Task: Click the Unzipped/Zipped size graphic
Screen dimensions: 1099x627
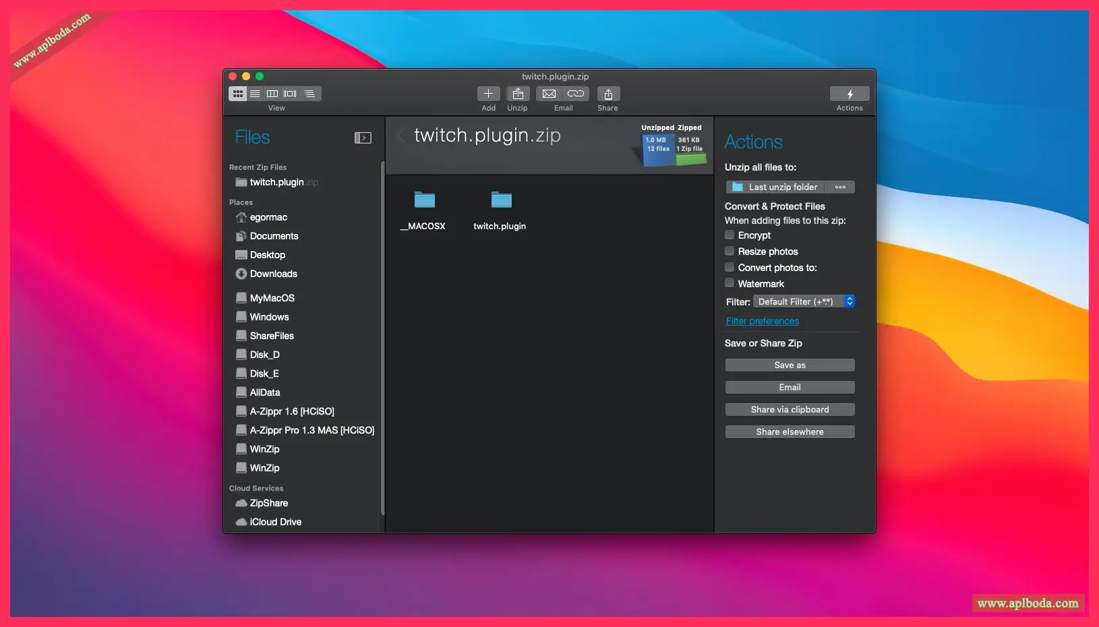Action: point(672,146)
